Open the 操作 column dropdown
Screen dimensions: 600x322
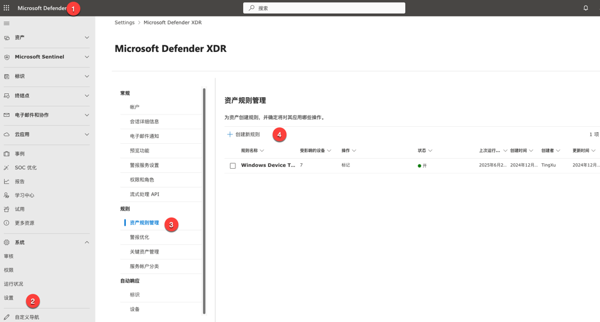tap(354, 150)
